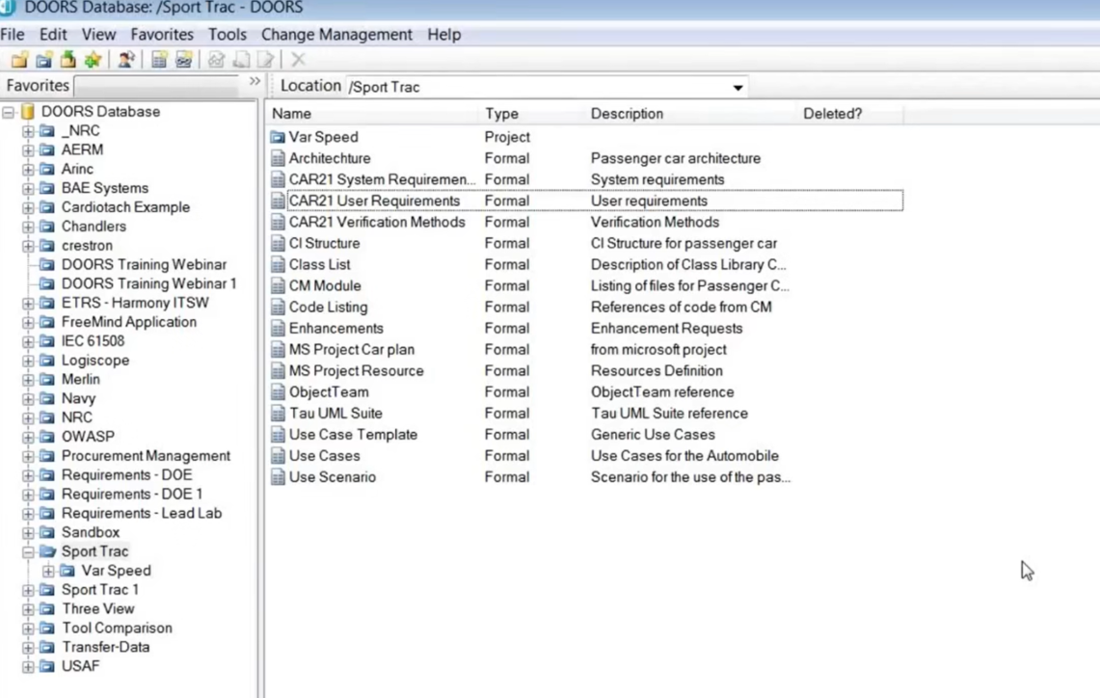Click the Architechture module icon

[278, 158]
